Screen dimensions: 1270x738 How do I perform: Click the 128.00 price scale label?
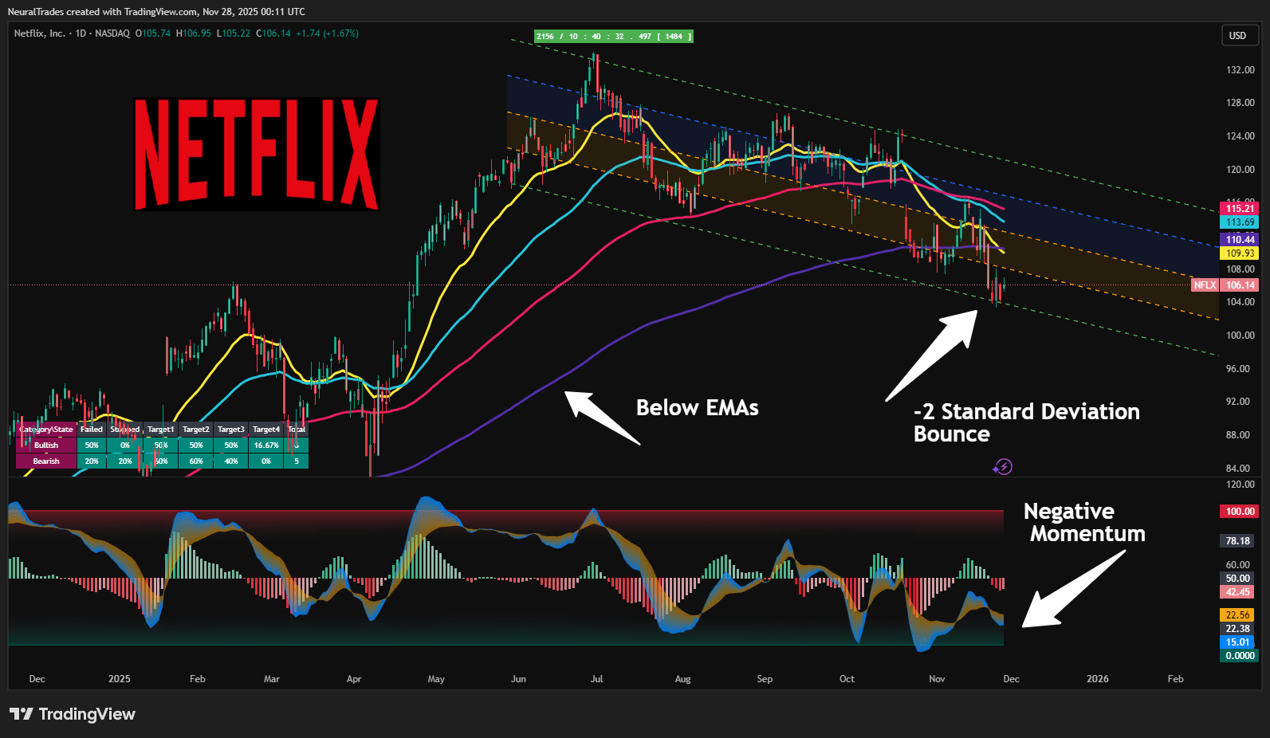pos(1241,103)
